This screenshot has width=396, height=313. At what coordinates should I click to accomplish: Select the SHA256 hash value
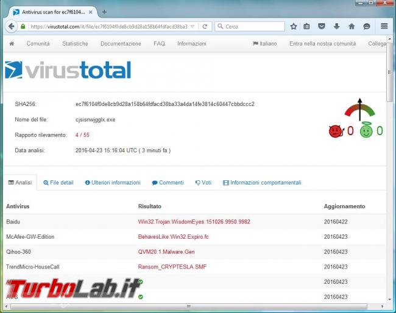click(165, 104)
